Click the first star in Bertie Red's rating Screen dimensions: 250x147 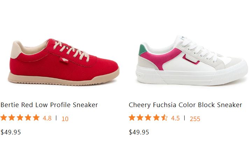tap(4, 118)
